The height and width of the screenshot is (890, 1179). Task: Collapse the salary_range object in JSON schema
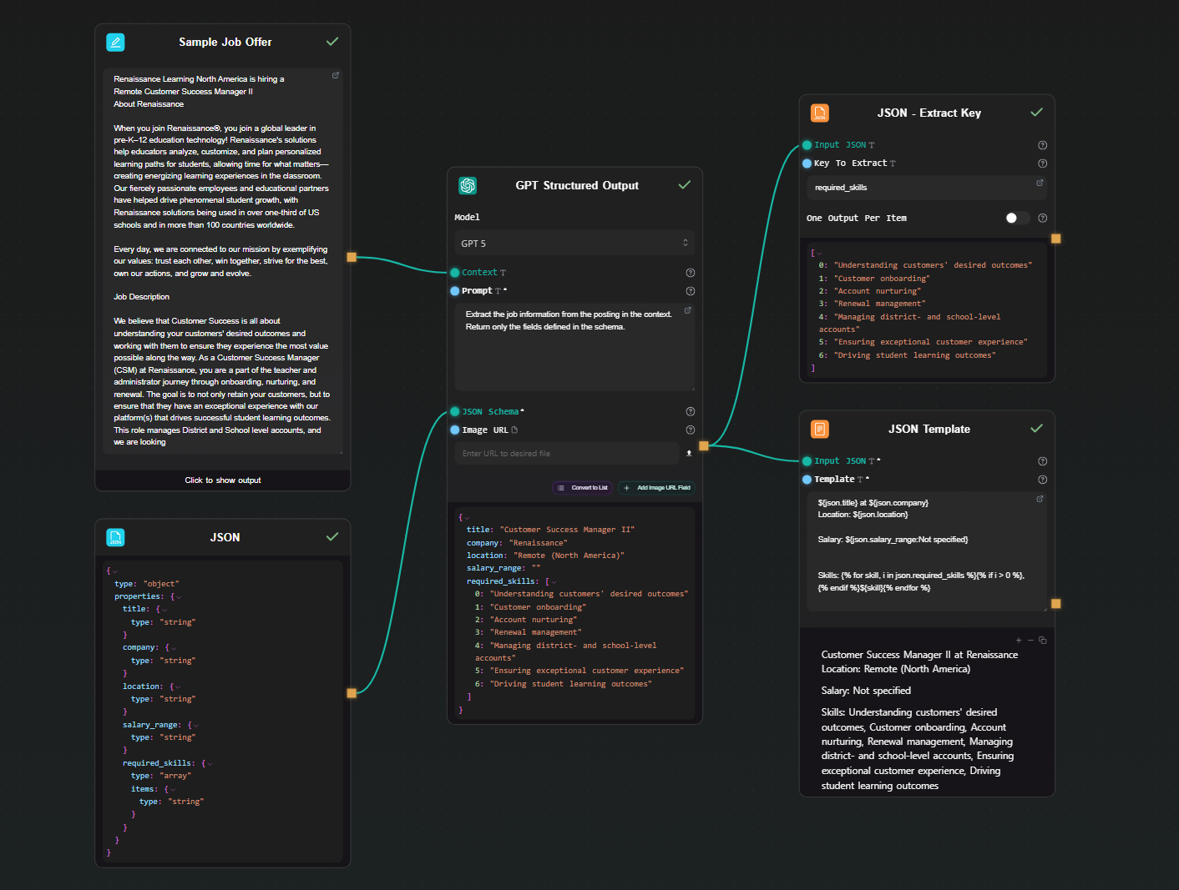(x=195, y=726)
